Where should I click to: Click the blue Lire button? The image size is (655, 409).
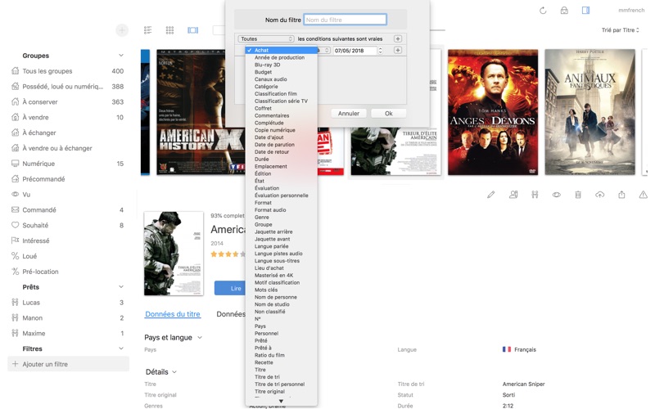pyautogui.click(x=230, y=289)
